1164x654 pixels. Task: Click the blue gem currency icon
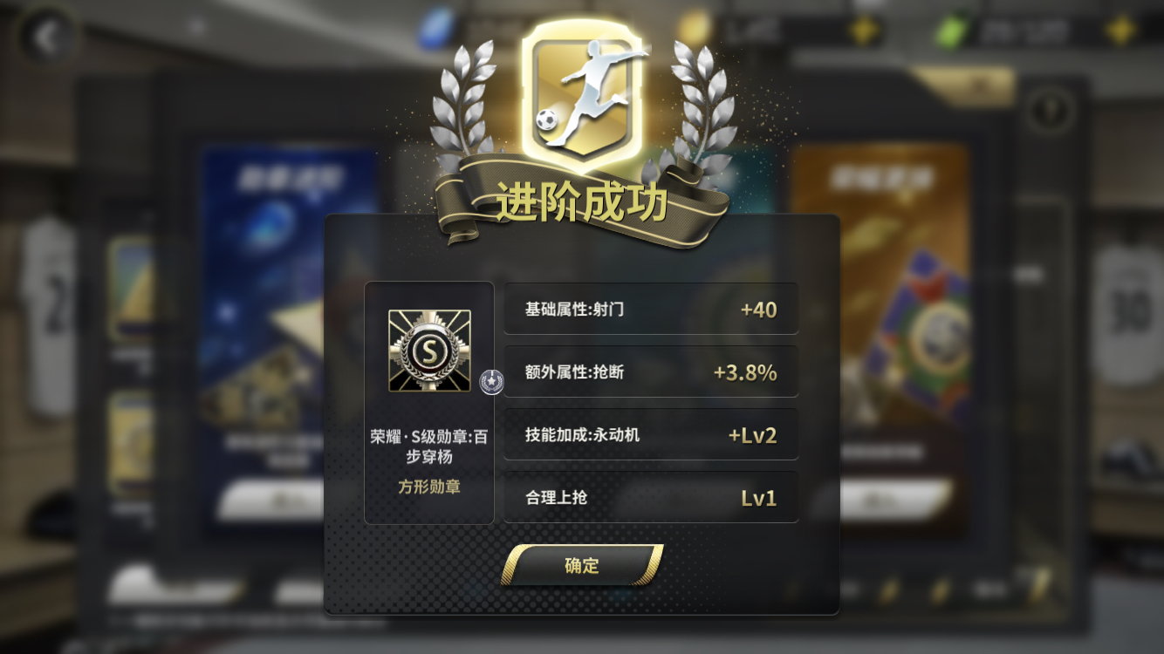[x=438, y=31]
